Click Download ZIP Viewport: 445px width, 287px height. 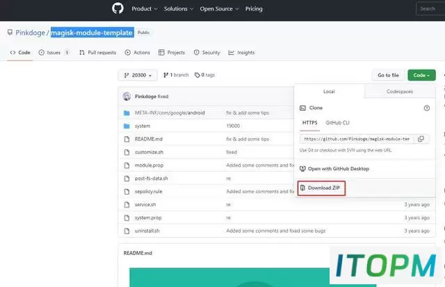tap(321, 188)
